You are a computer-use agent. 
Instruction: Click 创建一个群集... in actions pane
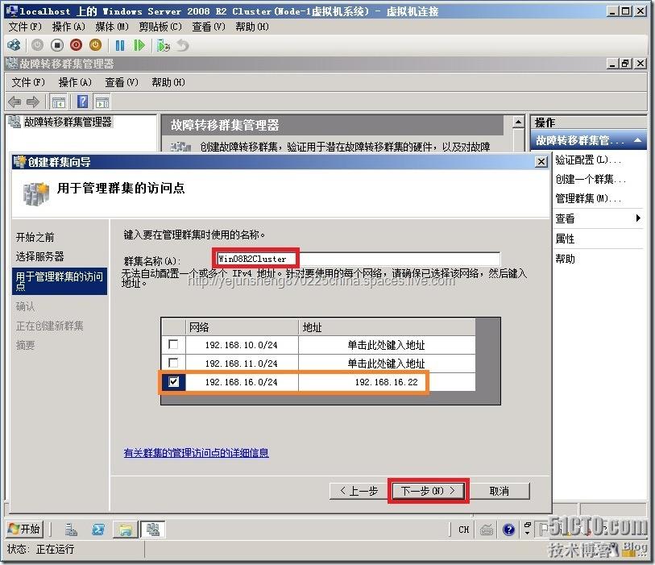(591, 179)
